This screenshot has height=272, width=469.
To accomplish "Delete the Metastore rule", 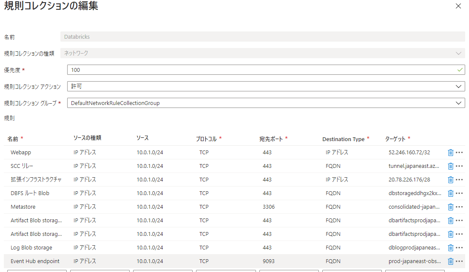I will 450,207.
